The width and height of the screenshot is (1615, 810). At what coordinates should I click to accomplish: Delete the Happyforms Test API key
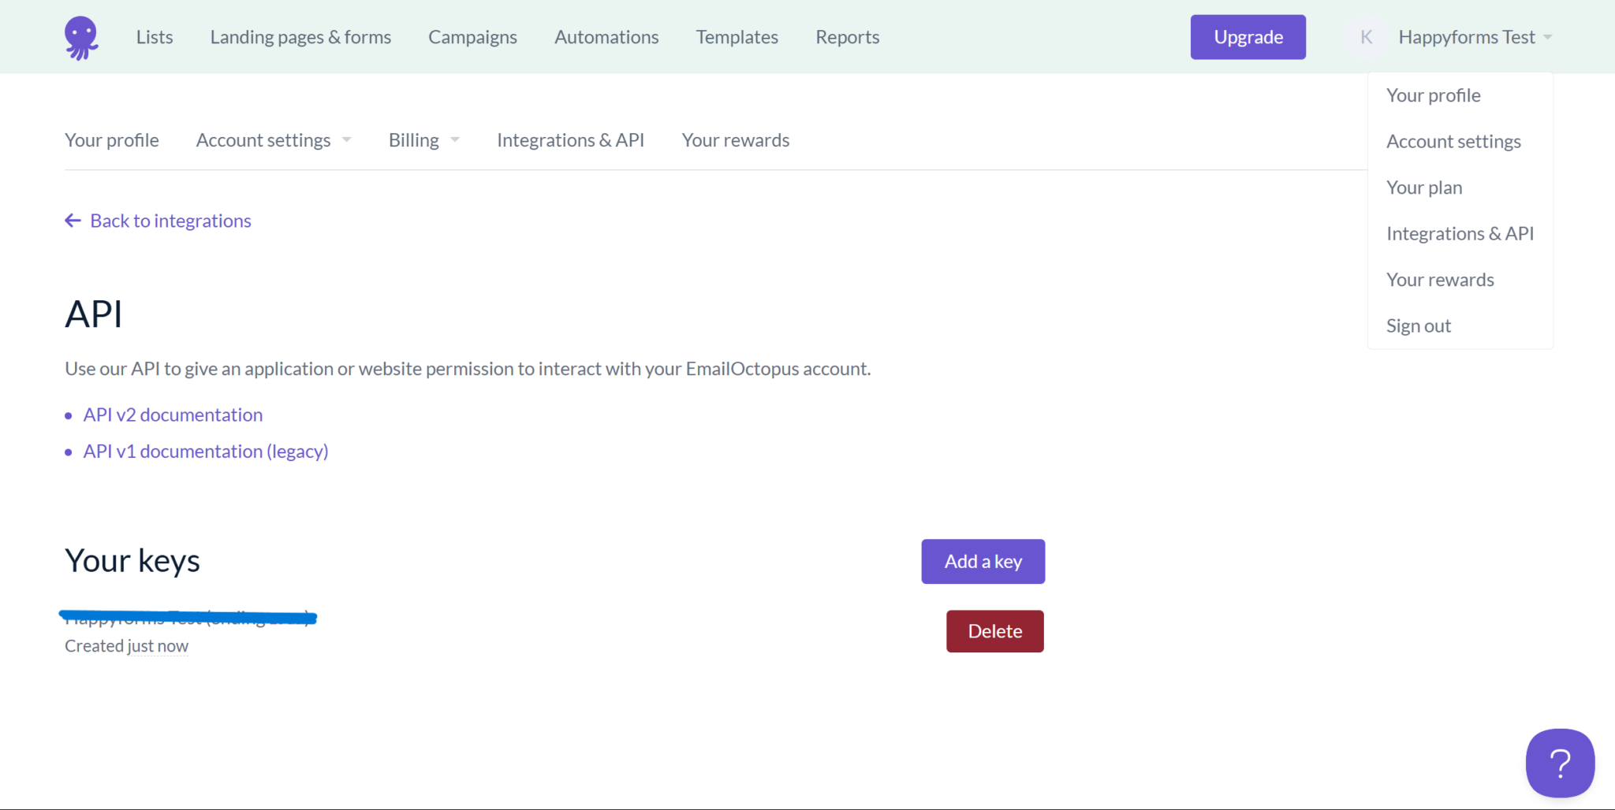coord(994,630)
